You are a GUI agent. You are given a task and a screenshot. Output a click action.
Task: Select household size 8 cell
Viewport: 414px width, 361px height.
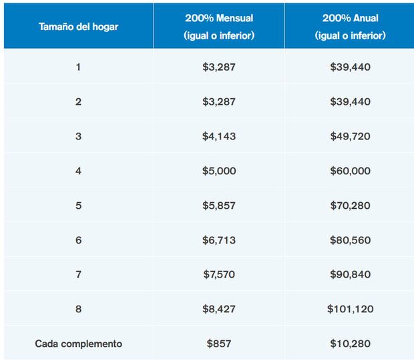pos(78,310)
